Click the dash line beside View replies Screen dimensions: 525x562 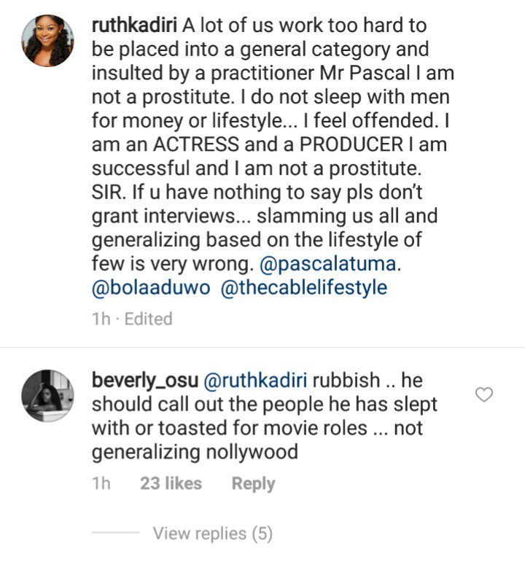[x=118, y=534]
